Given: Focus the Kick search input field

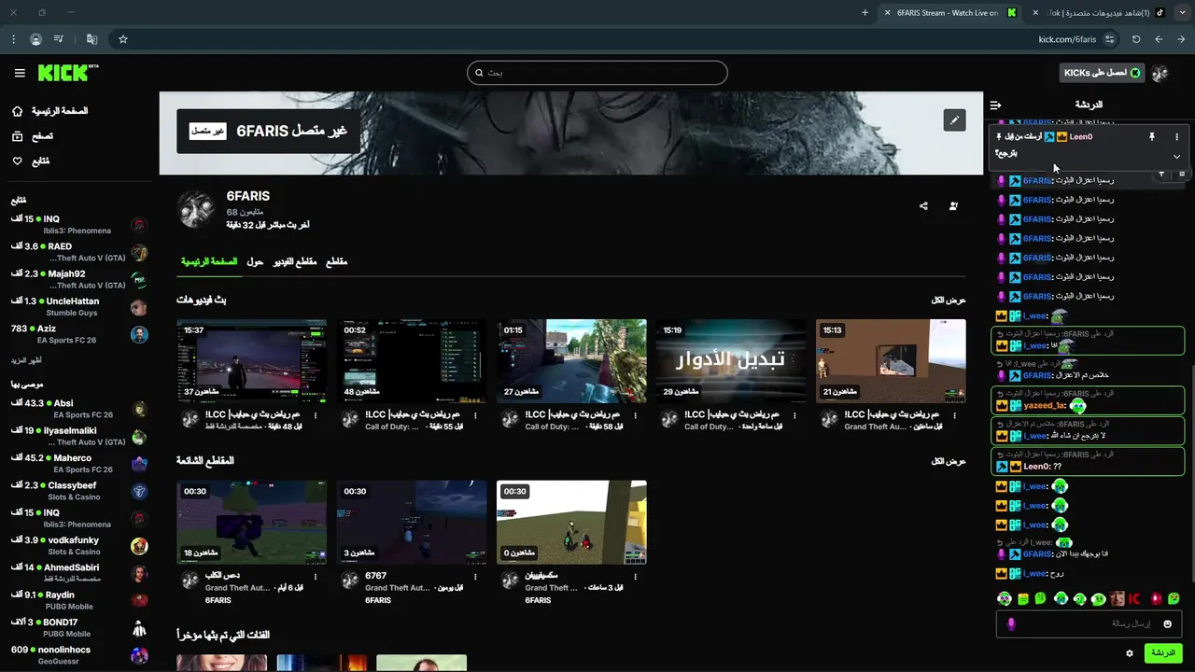Looking at the screenshot, I should point(597,73).
